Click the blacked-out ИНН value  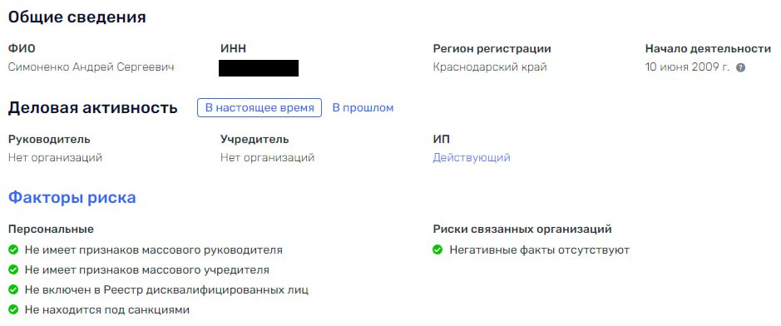259,68
